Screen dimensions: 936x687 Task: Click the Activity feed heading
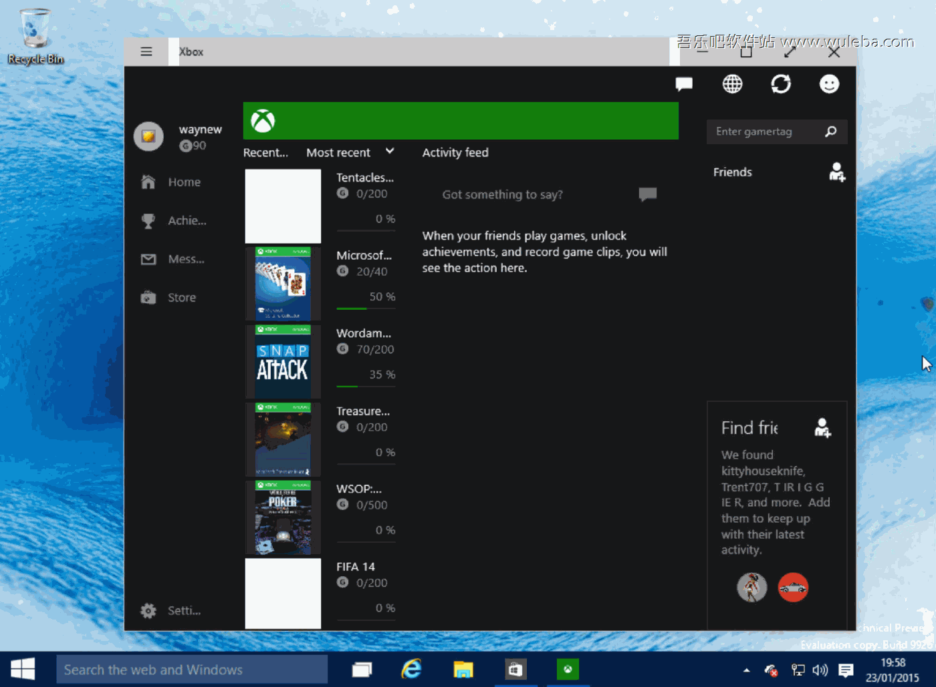[455, 153]
